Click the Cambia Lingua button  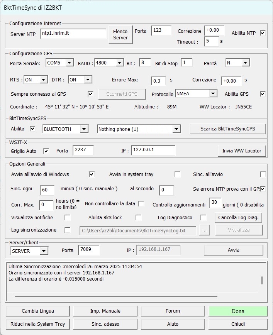pyautogui.click(x=38, y=311)
